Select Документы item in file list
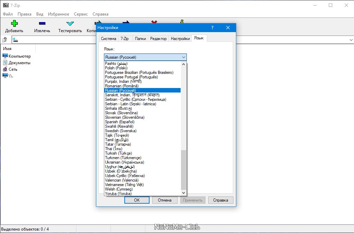 coord(17,63)
